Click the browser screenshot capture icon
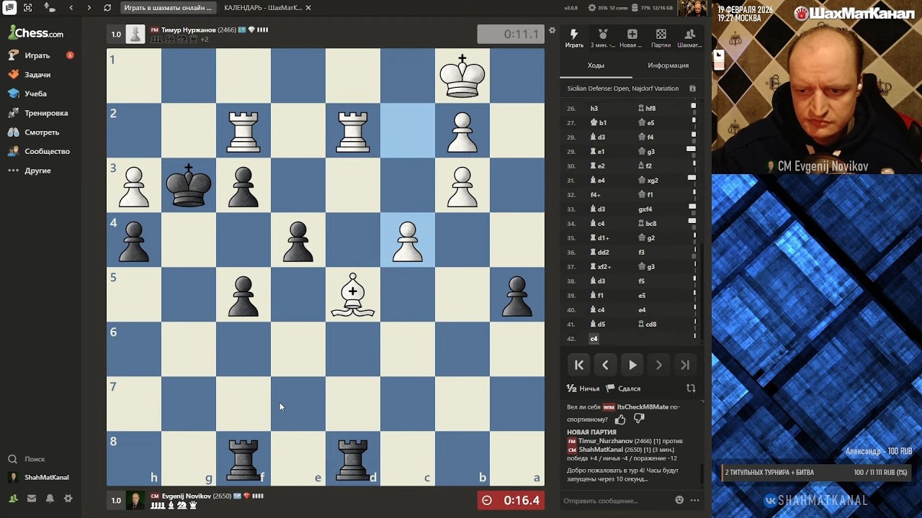This screenshot has height=518, width=922. point(28,8)
